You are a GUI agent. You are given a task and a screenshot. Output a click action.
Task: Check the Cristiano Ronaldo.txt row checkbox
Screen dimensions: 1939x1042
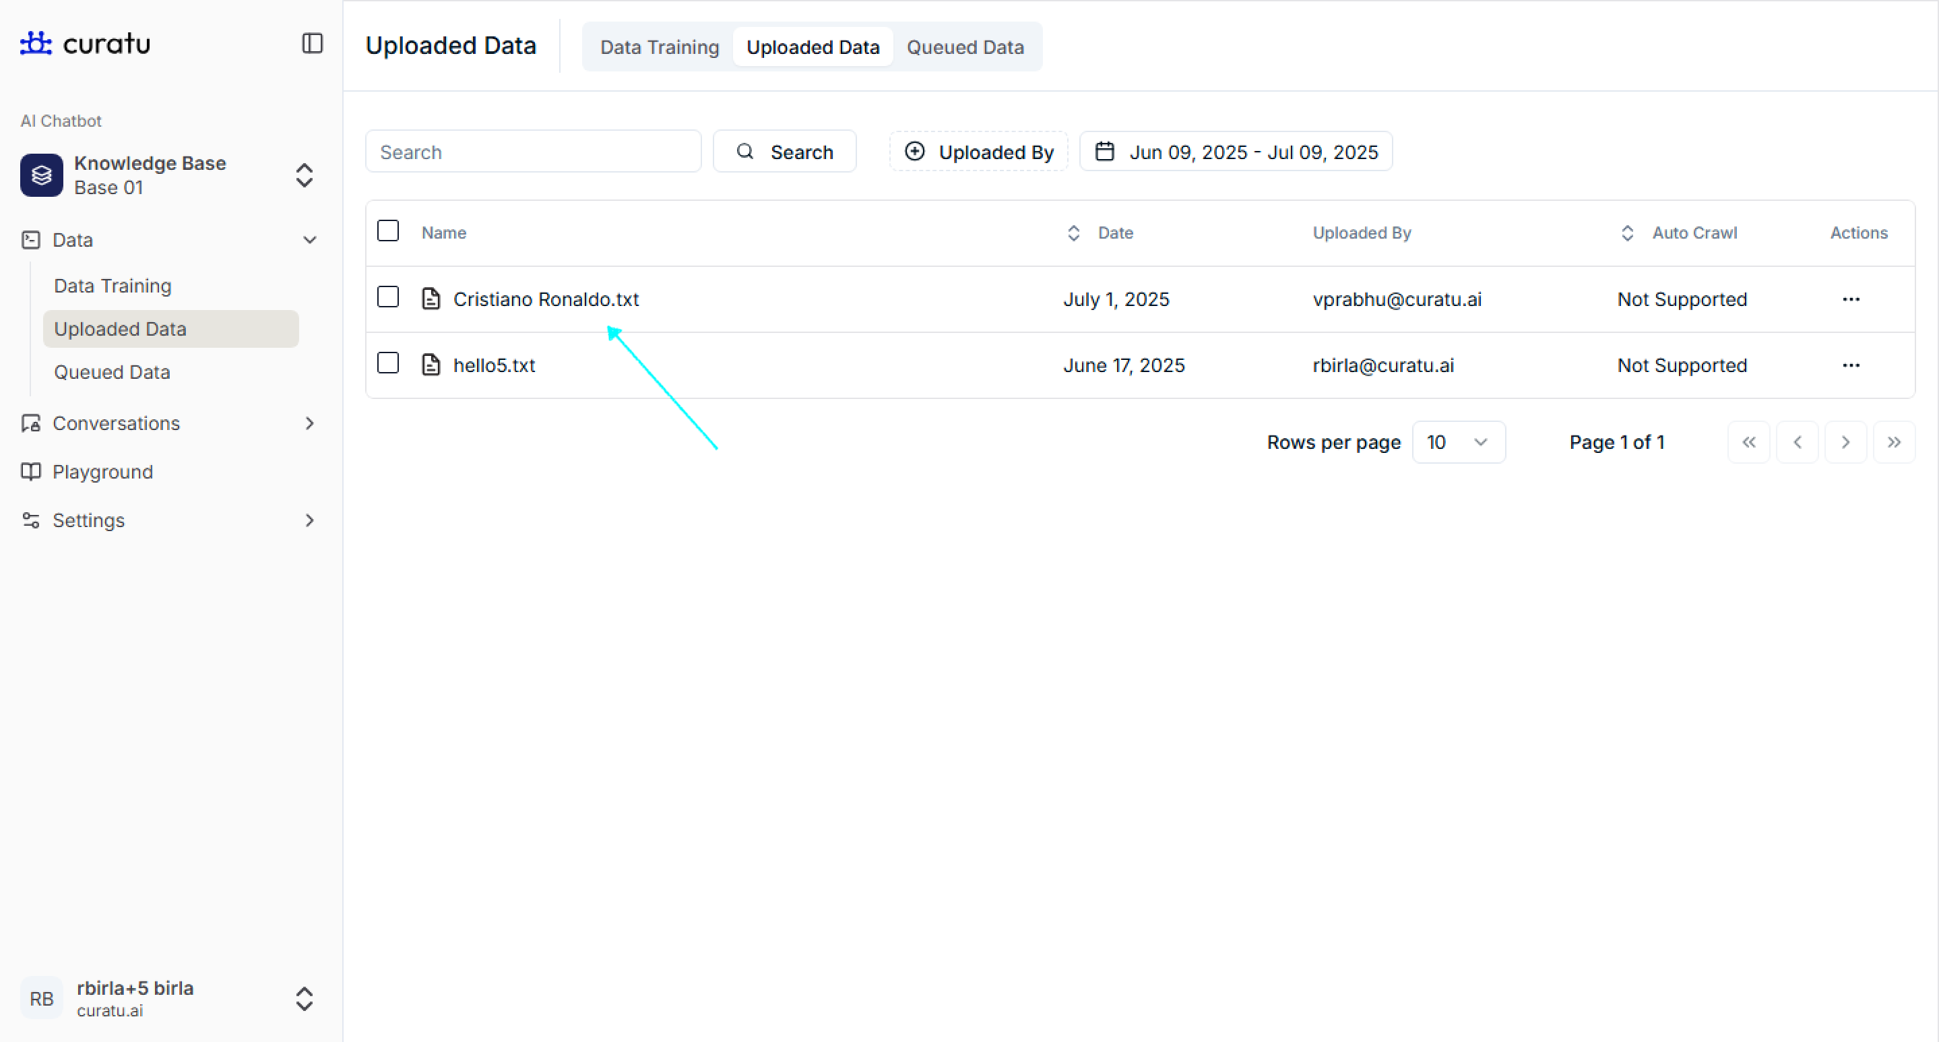point(387,297)
